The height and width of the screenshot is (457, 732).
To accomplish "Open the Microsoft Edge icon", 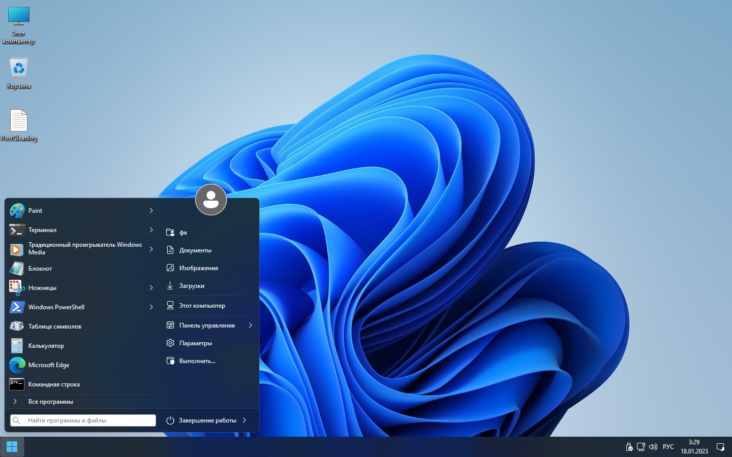I will point(17,365).
